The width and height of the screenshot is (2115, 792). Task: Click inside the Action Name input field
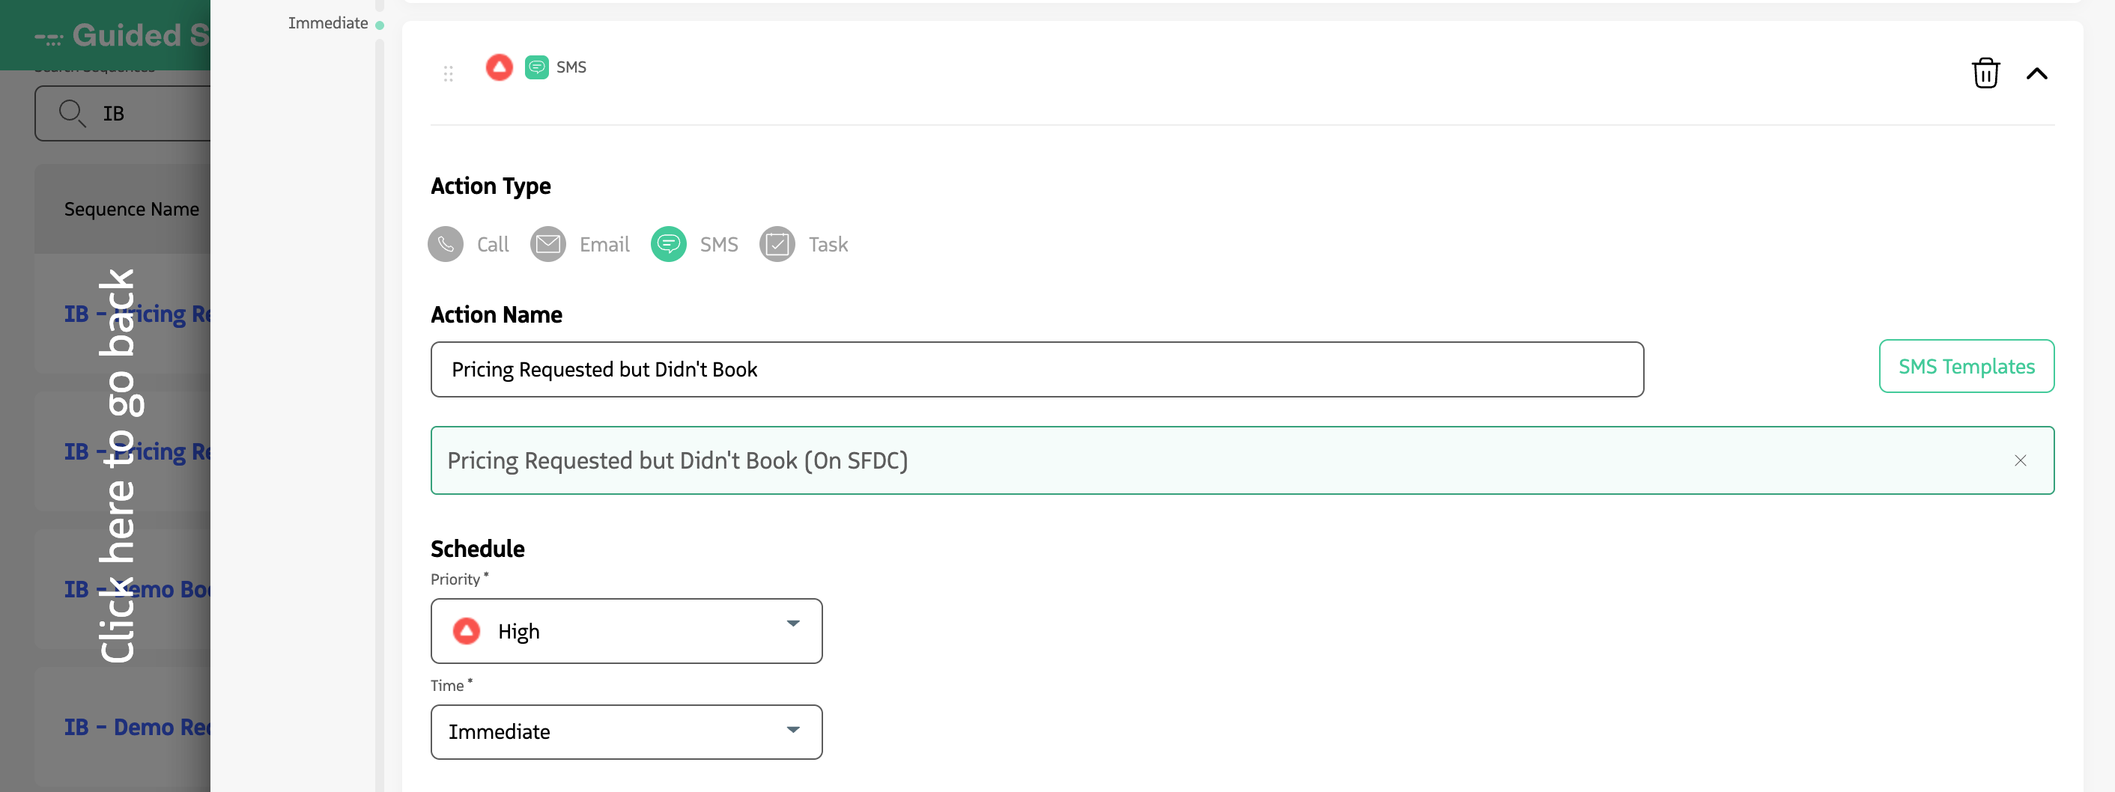pos(953,369)
